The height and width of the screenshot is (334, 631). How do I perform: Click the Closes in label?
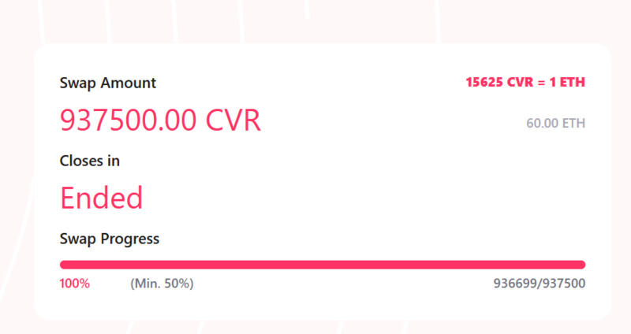click(90, 161)
